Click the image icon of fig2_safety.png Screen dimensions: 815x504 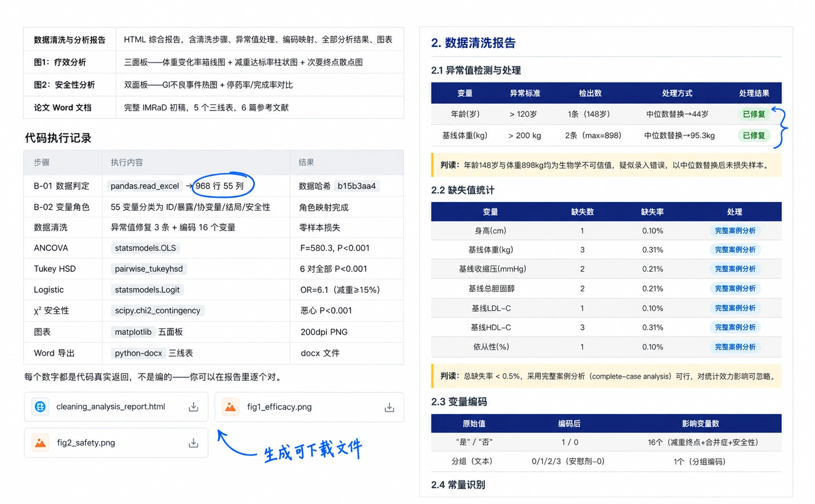coord(40,443)
